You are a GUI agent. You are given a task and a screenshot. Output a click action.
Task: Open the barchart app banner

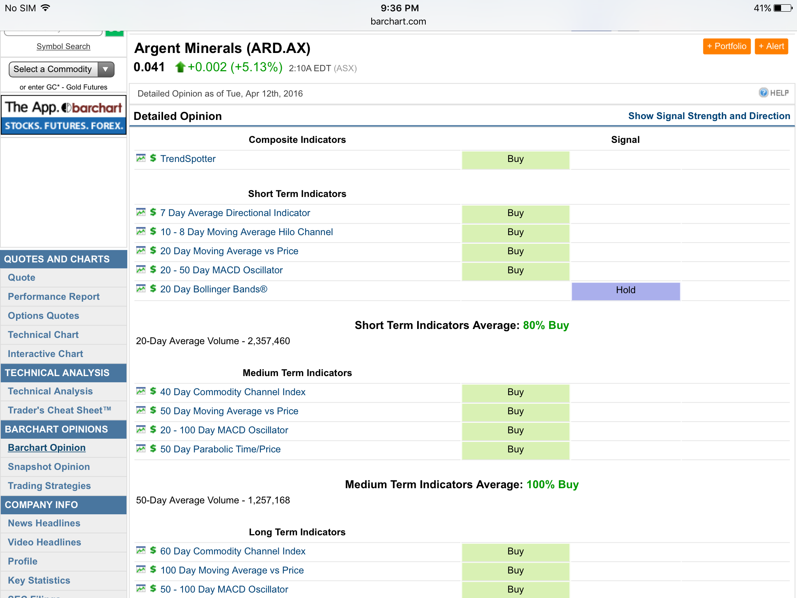64,115
